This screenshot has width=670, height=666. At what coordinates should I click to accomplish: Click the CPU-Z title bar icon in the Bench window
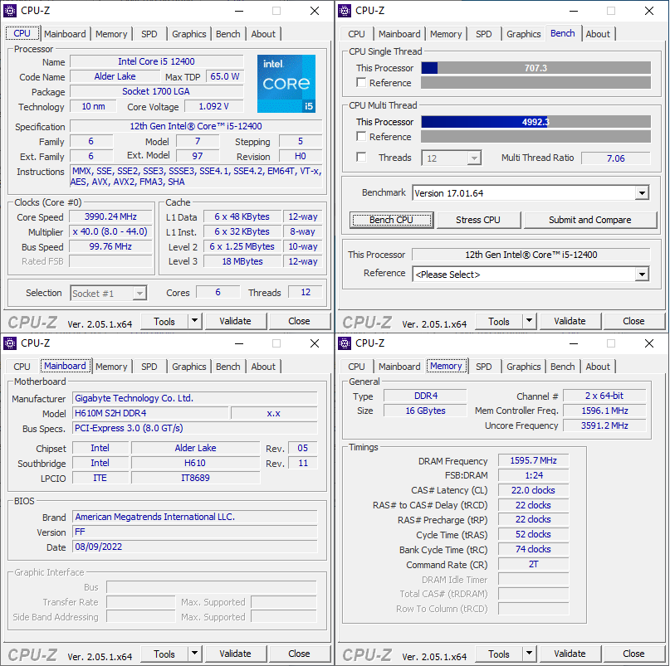pos(345,11)
